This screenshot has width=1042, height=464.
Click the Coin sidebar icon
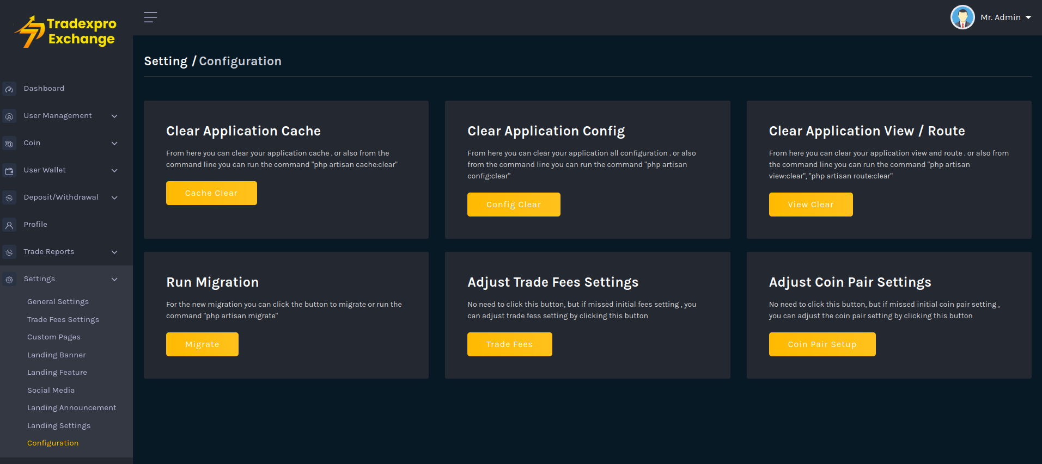(x=9, y=144)
